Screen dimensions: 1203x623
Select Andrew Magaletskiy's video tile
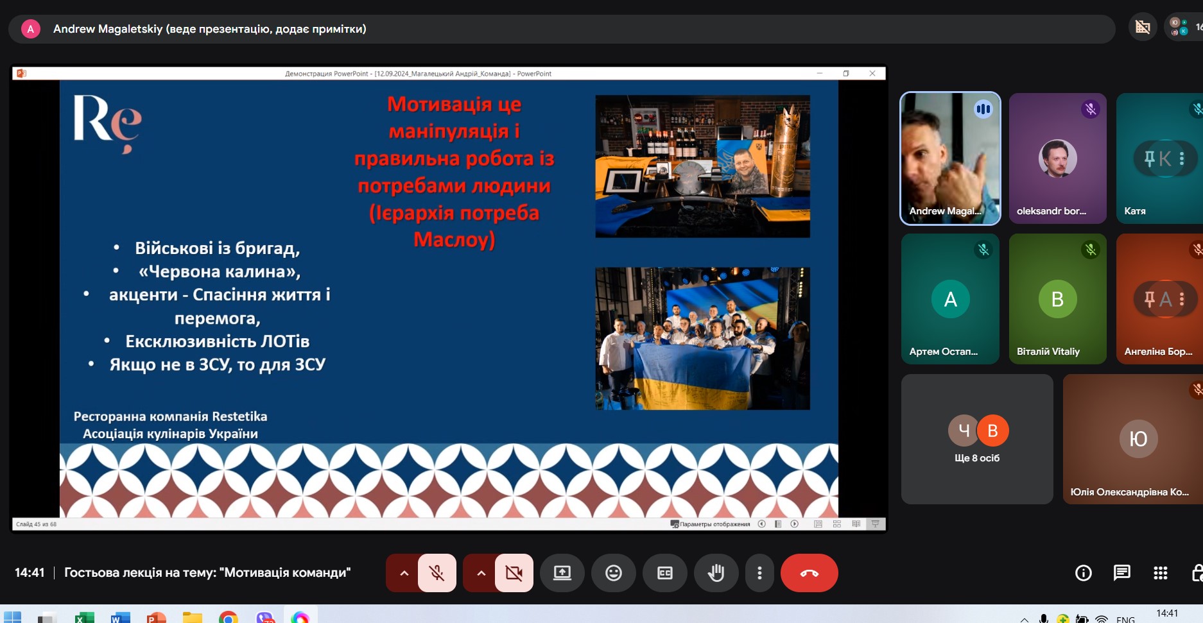[x=950, y=158]
